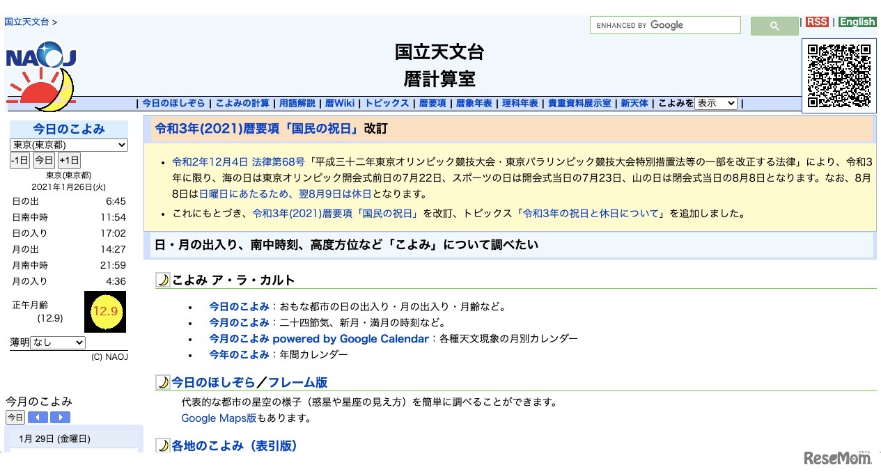Open 令和3年(2021)暦要項「国民の祝日」 link in second bullet
The width and height of the screenshot is (881, 474).
[335, 214]
